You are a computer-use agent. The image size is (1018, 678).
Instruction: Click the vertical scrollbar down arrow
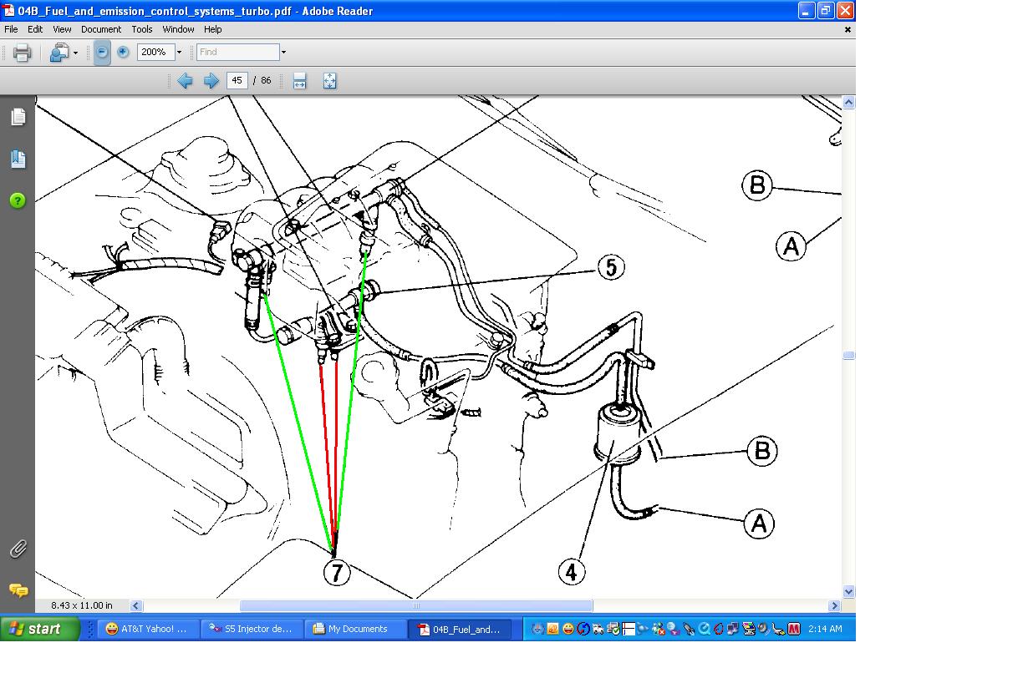point(848,592)
